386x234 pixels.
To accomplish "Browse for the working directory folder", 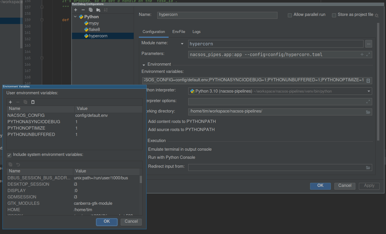I will pyautogui.click(x=368, y=112).
